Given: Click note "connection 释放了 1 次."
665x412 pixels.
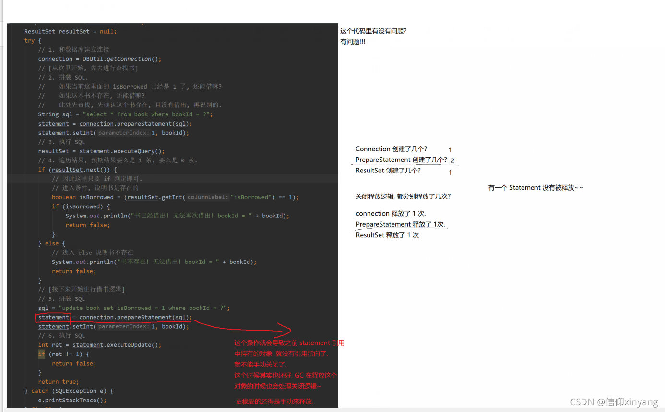Looking at the screenshot, I should (391, 213).
